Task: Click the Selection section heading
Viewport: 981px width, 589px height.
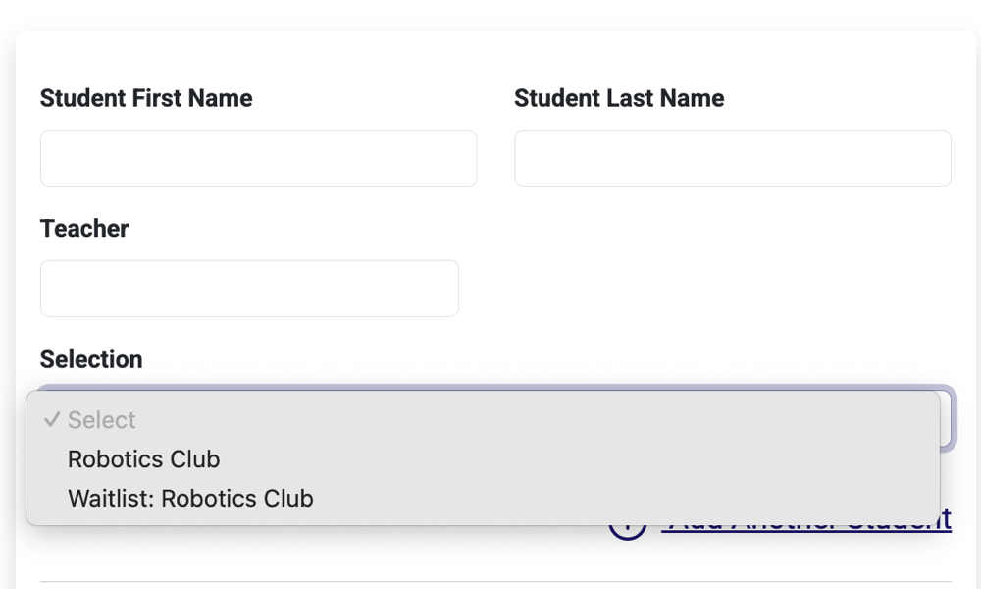Action: (x=90, y=359)
